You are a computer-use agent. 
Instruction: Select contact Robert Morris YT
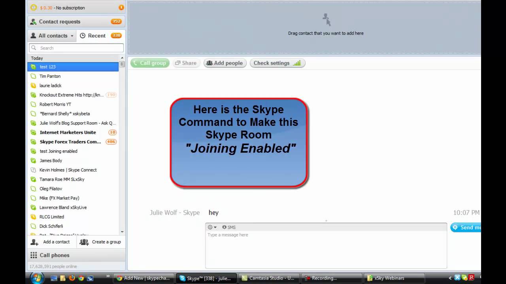(73, 105)
